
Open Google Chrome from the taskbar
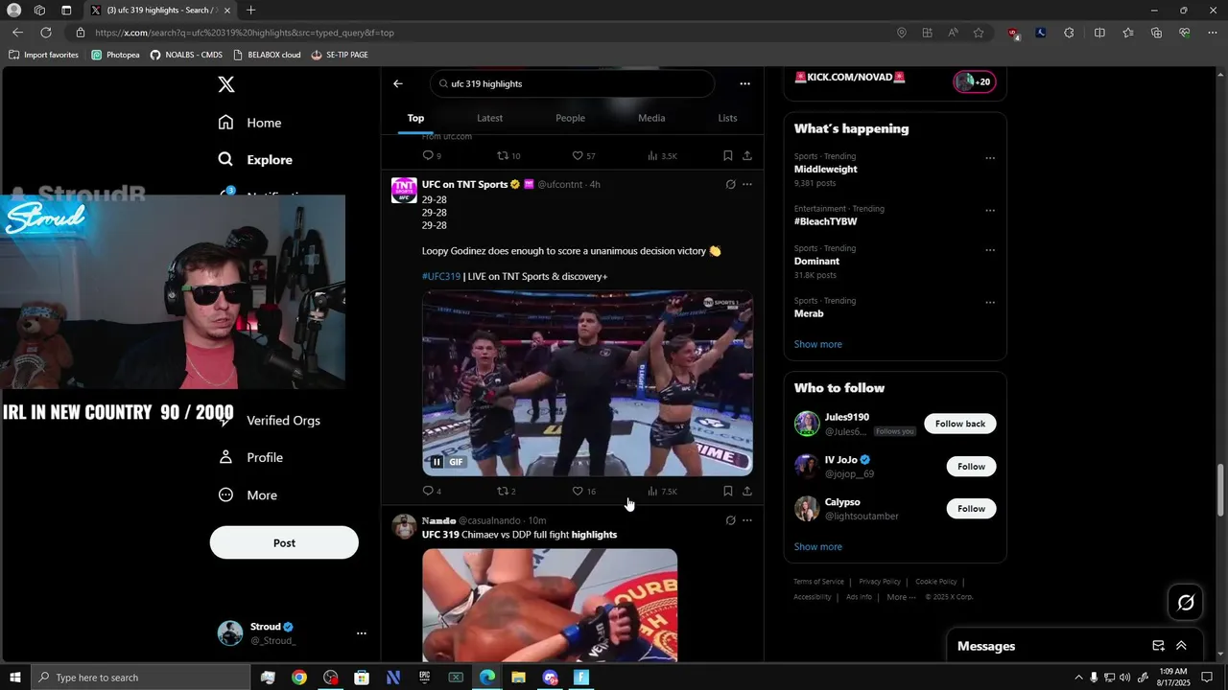pos(299,678)
